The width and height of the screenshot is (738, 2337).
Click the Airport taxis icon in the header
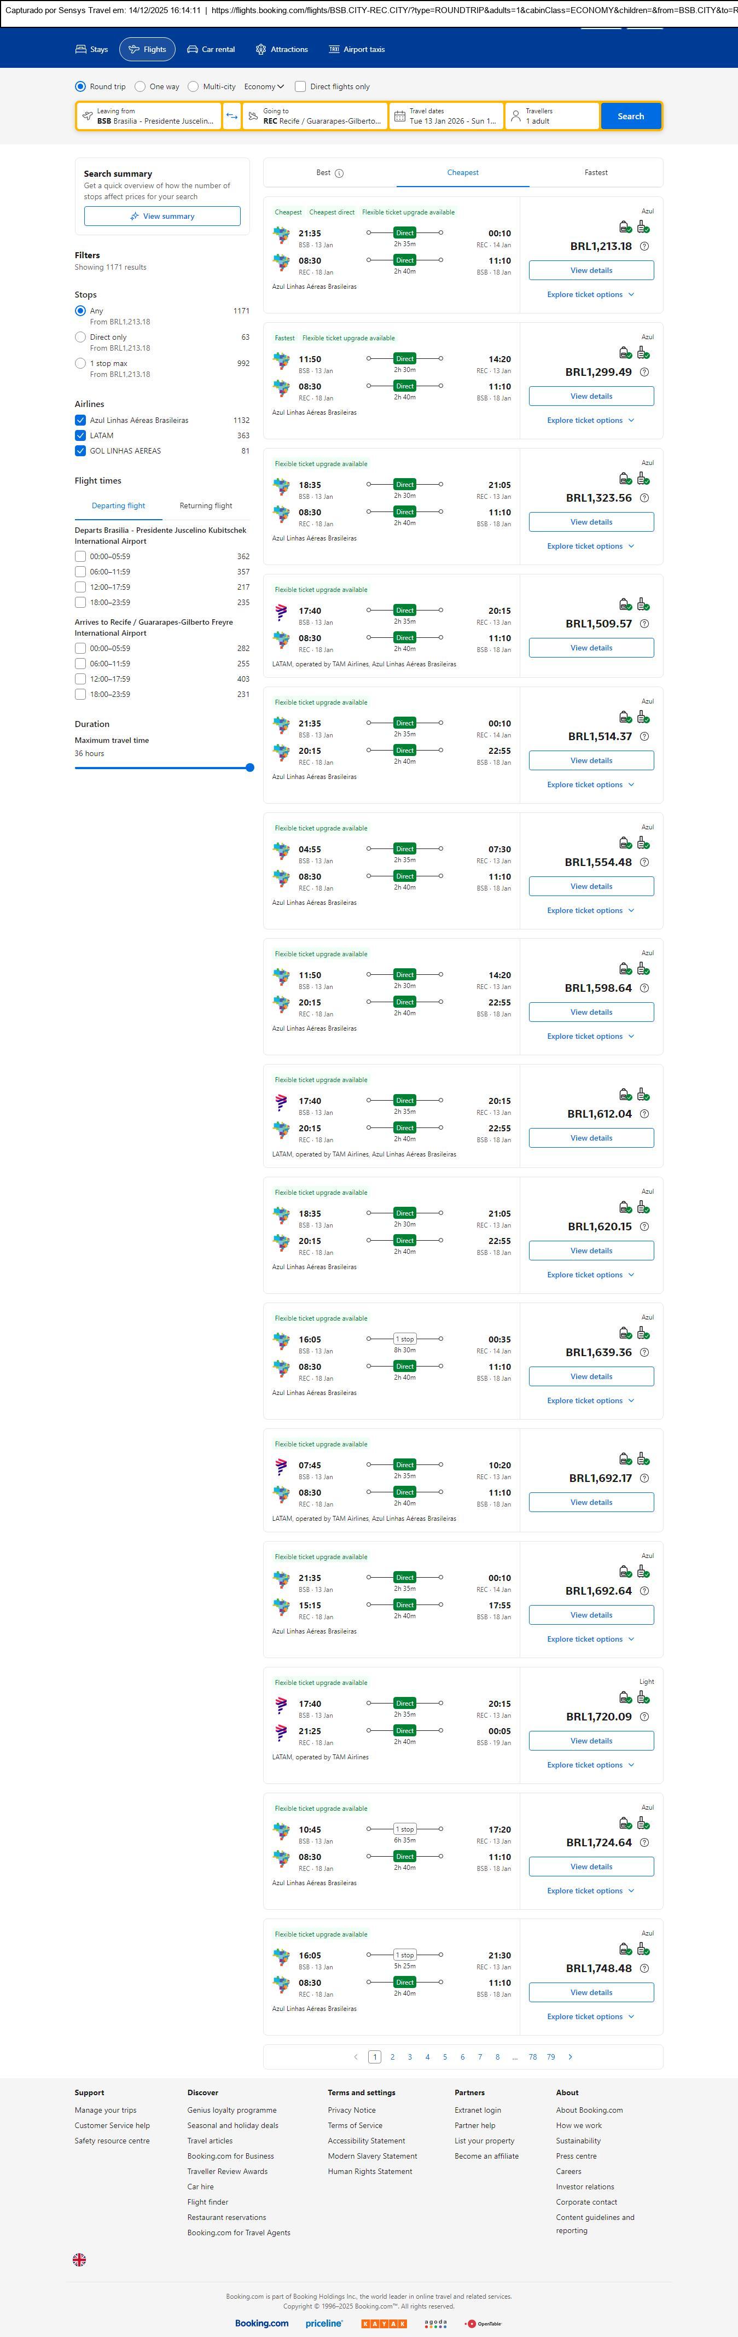(x=334, y=50)
